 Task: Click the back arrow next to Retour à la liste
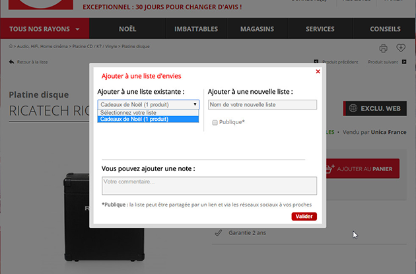pos(11,62)
